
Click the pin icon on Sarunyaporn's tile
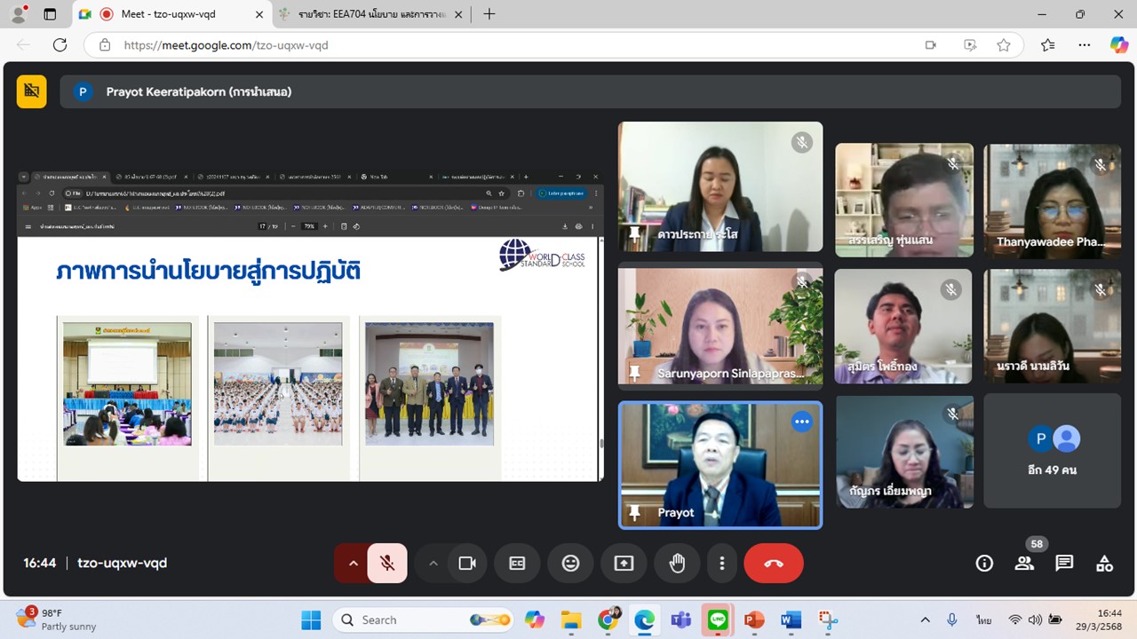point(634,374)
